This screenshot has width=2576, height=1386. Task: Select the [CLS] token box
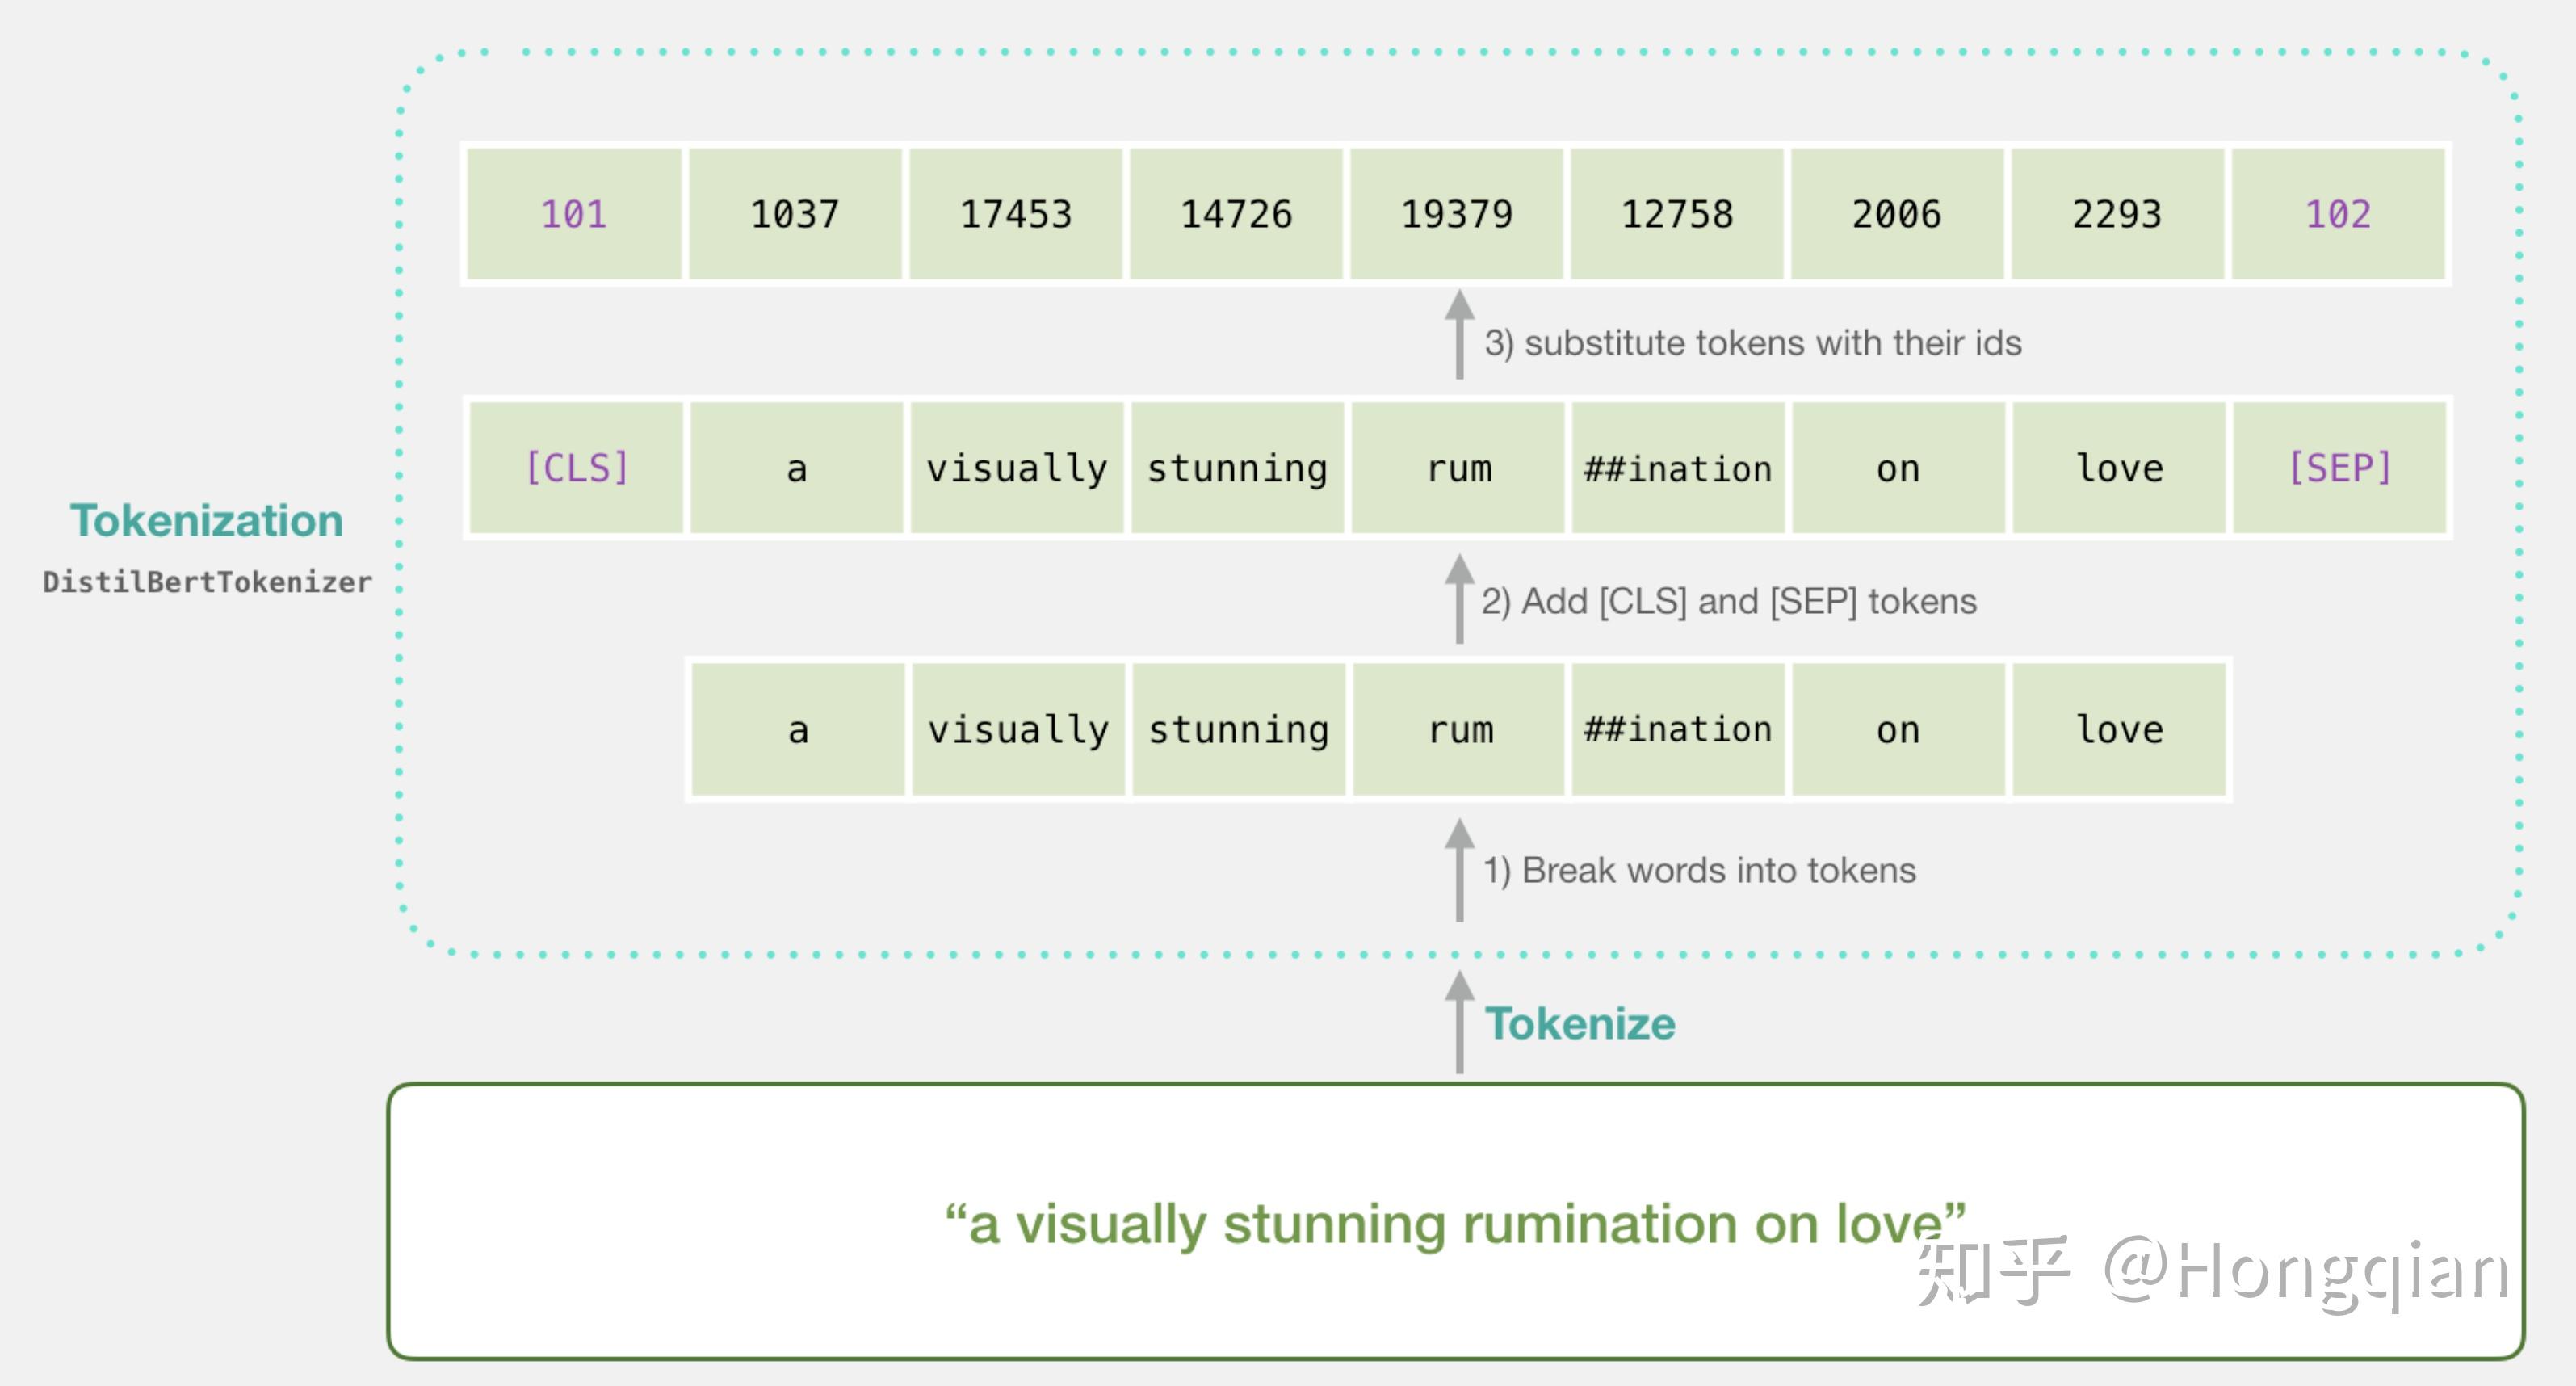point(577,468)
